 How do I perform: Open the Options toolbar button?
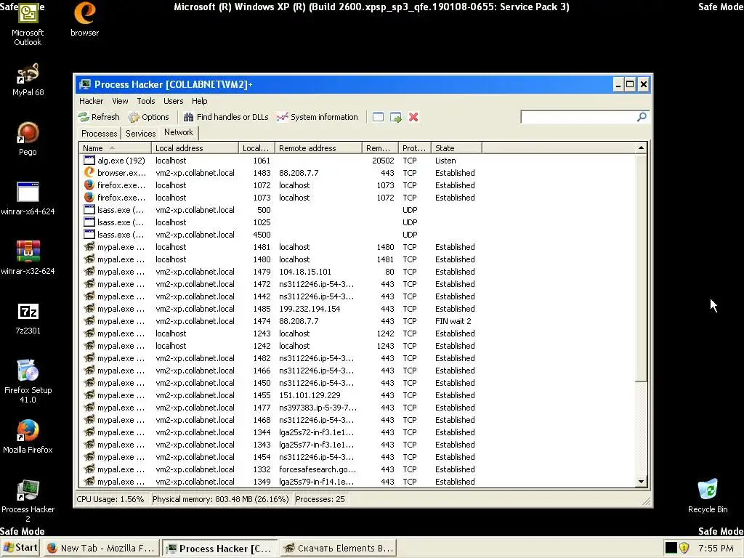[x=148, y=117]
